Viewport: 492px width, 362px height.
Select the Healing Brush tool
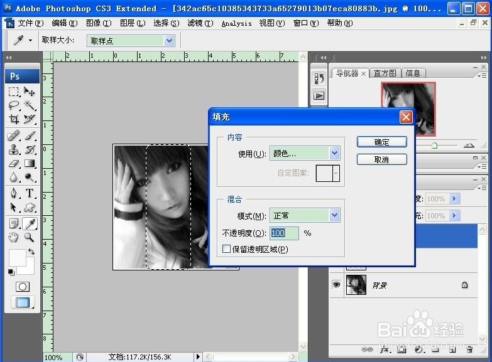(13, 136)
